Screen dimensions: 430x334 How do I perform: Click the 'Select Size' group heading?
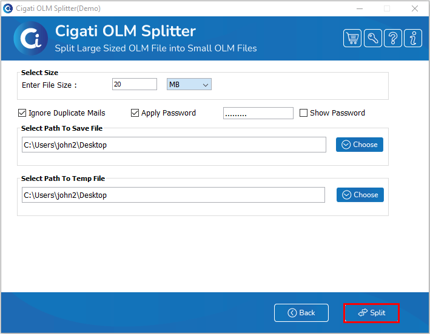pos(39,73)
